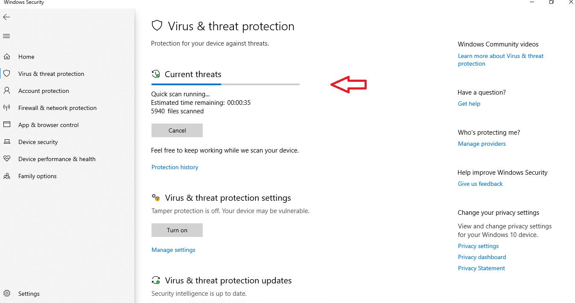The width and height of the screenshot is (575, 303).
Task: Open App & browser control window icon
Action: coord(7,124)
